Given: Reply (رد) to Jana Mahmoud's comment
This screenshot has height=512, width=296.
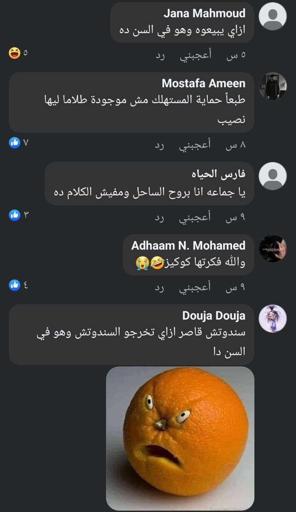Looking at the screenshot, I should pyautogui.click(x=160, y=56).
